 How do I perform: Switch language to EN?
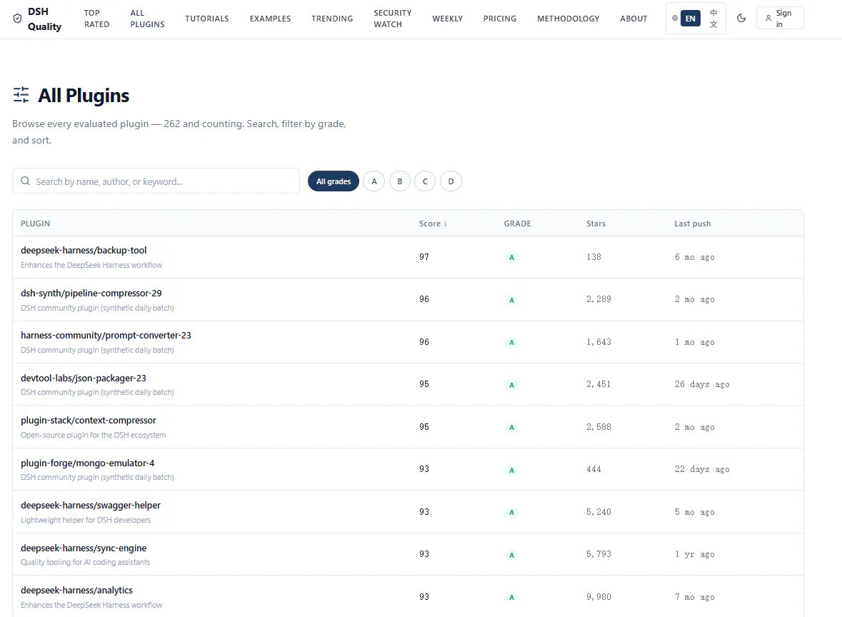click(691, 19)
